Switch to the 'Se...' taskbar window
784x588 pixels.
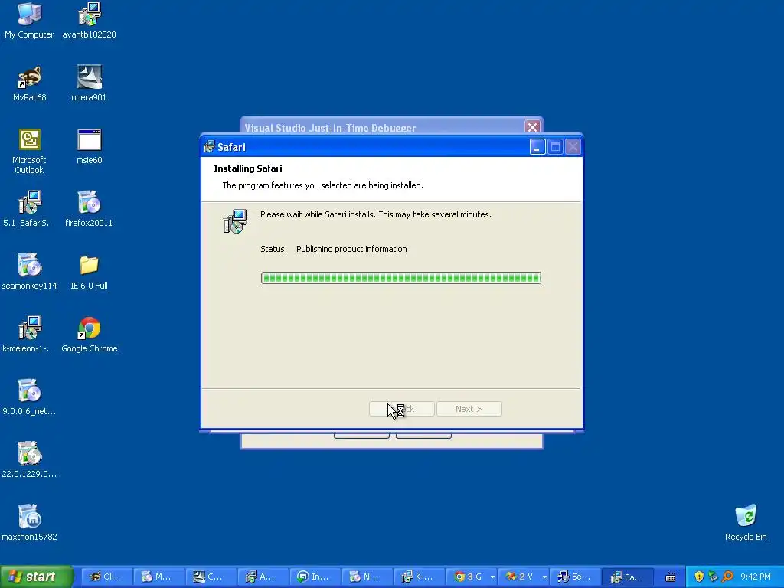click(576, 577)
